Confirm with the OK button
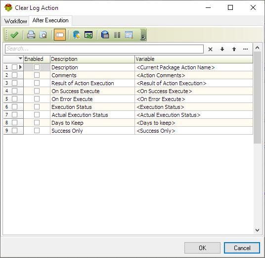Image resolution: width=265 pixels, height=258 pixels. pyautogui.click(x=202, y=248)
